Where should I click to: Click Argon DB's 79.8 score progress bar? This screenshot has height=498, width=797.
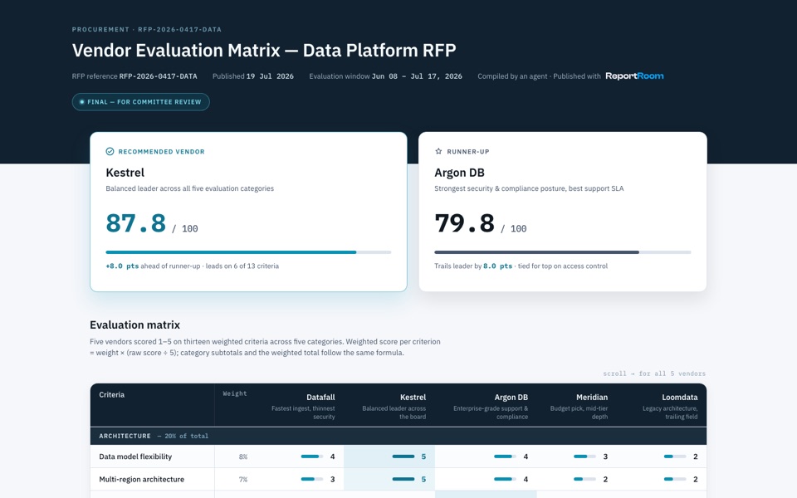[x=563, y=252]
